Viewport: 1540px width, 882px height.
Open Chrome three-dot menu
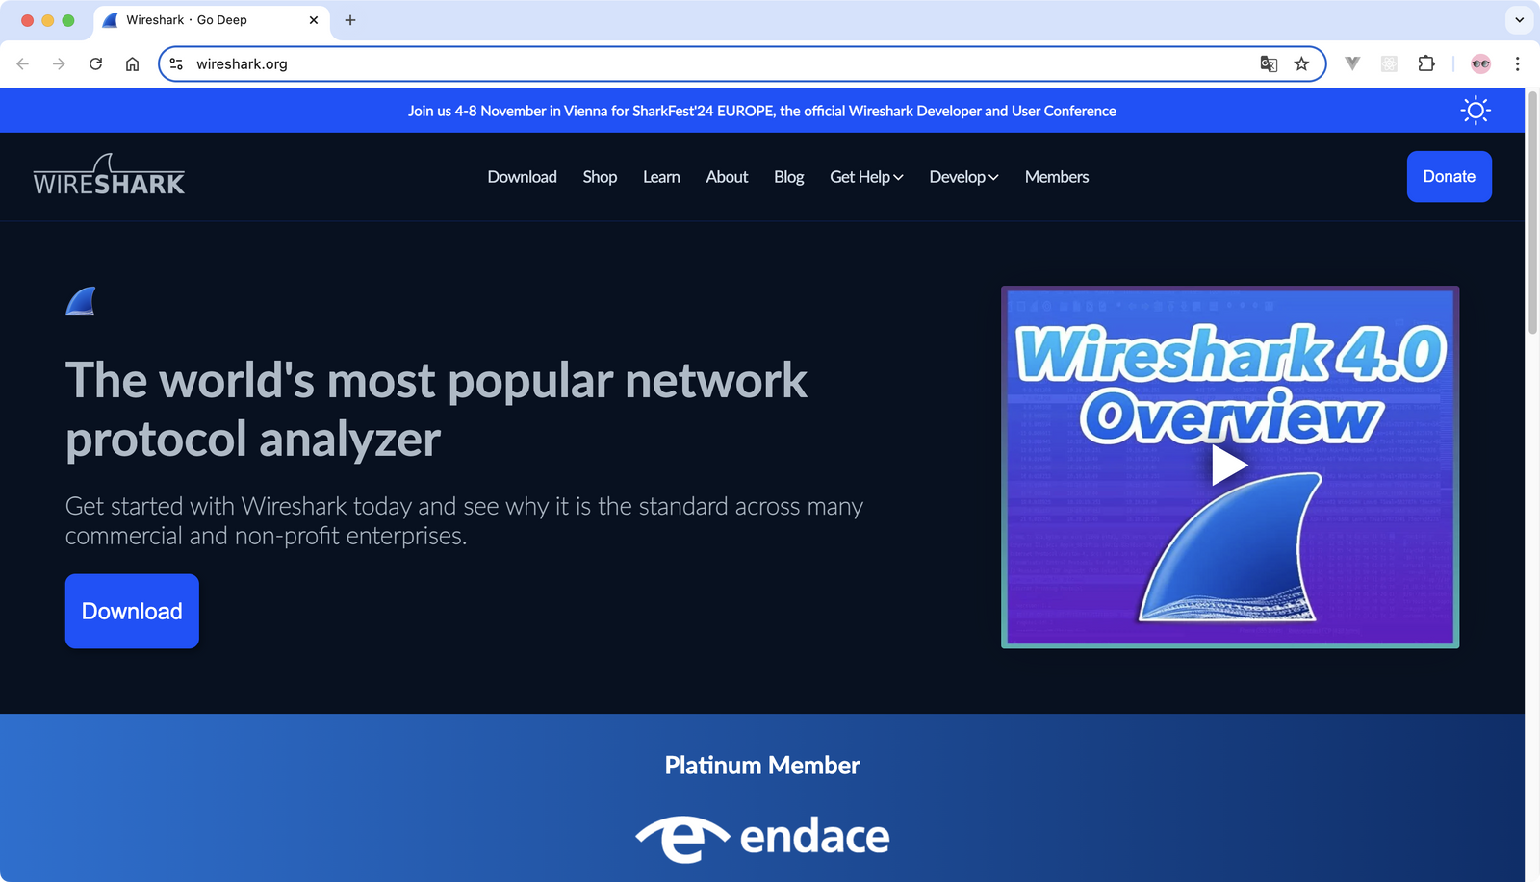coord(1517,64)
